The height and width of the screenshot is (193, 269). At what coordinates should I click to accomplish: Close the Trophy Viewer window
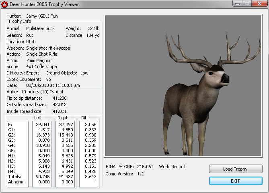coord(259,4)
